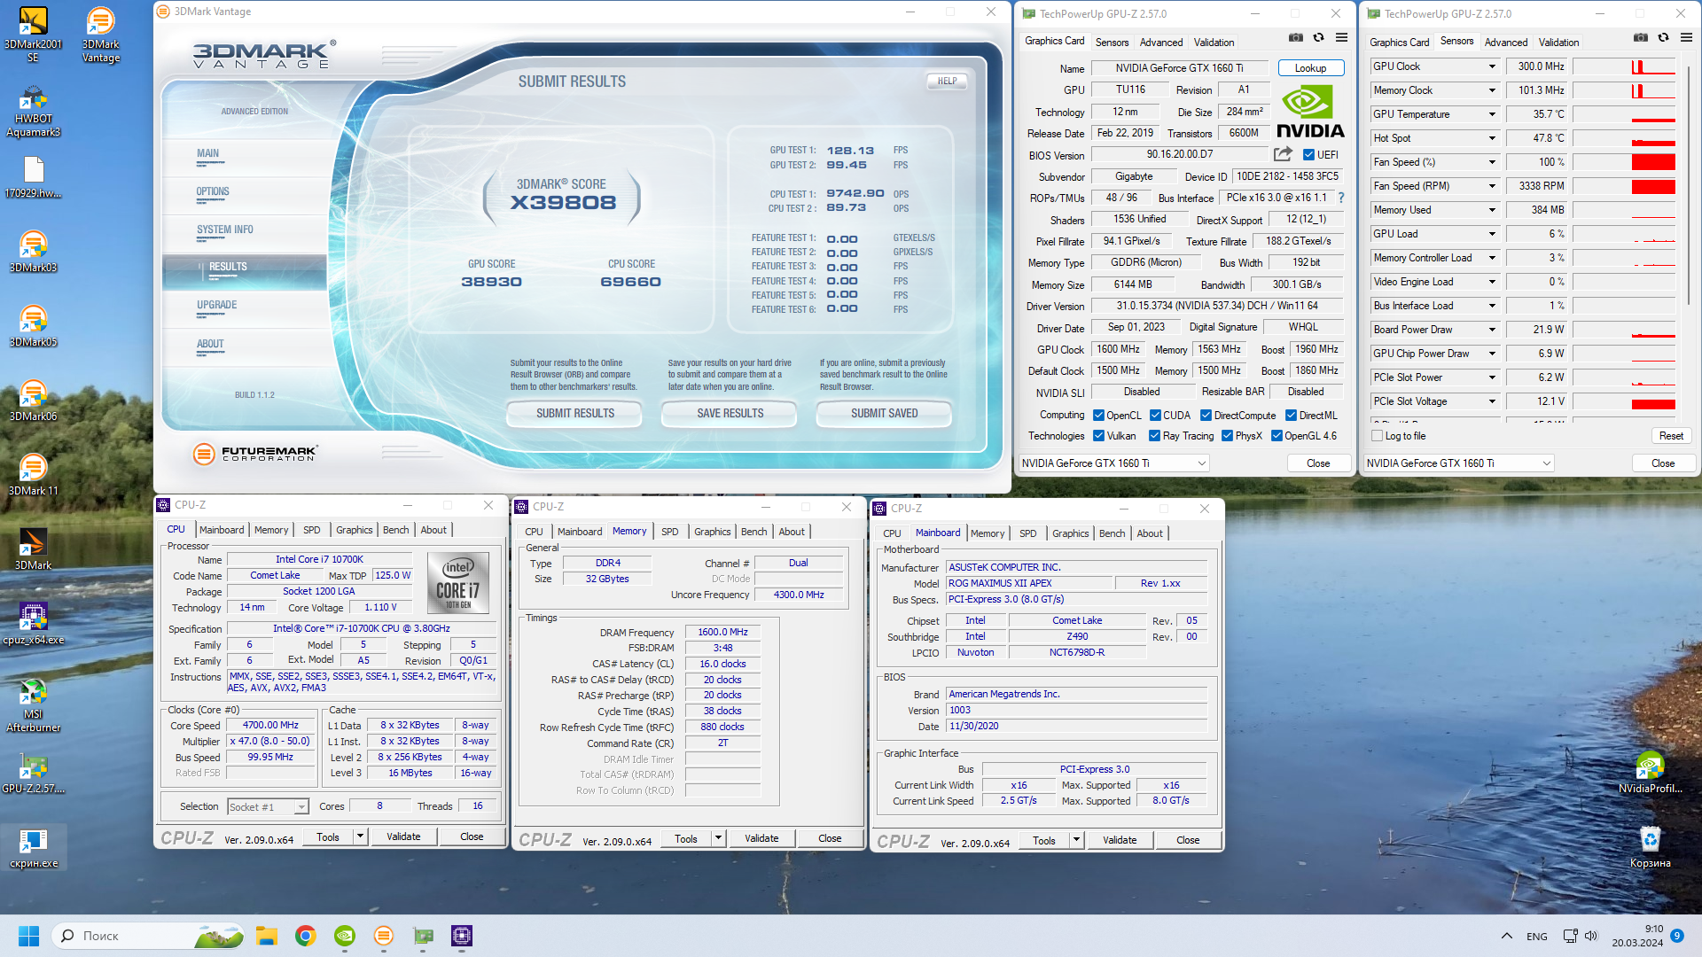Click Validate button in CPU-Z Memory window
The width and height of the screenshot is (1702, 957).
click(761, 838)
